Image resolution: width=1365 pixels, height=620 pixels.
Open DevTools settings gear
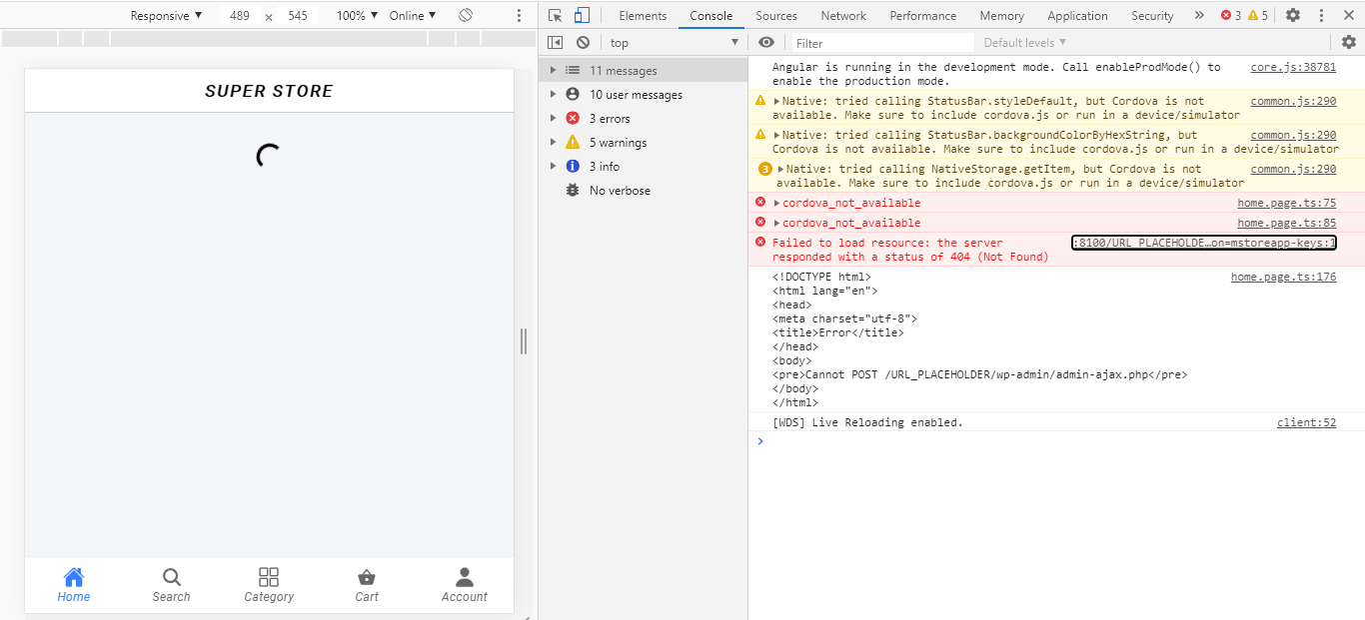(x=1294, y=15)
